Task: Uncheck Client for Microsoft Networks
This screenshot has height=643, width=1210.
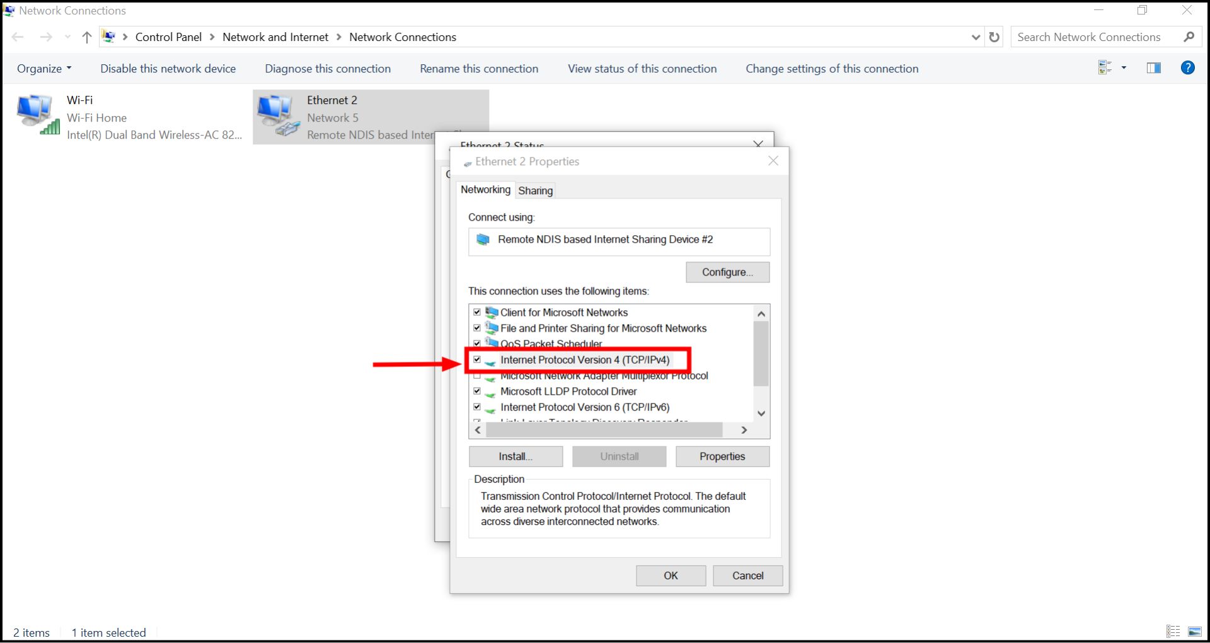Action: point(477,312)
